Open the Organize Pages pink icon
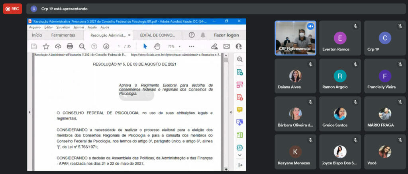408x174 pixels. 239,84
